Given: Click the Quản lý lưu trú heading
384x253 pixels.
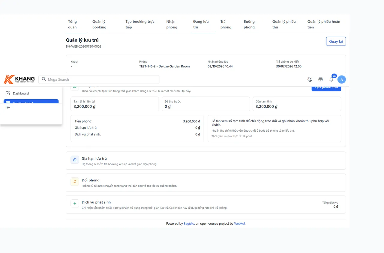Looking at the screenshot, I should coord(82,40).
